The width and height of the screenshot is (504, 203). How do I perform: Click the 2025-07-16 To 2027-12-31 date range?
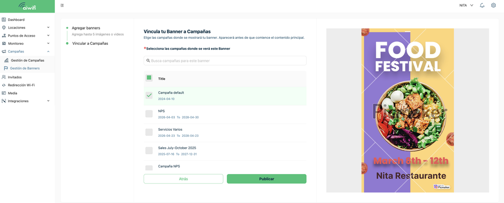[x=177, y=154]
